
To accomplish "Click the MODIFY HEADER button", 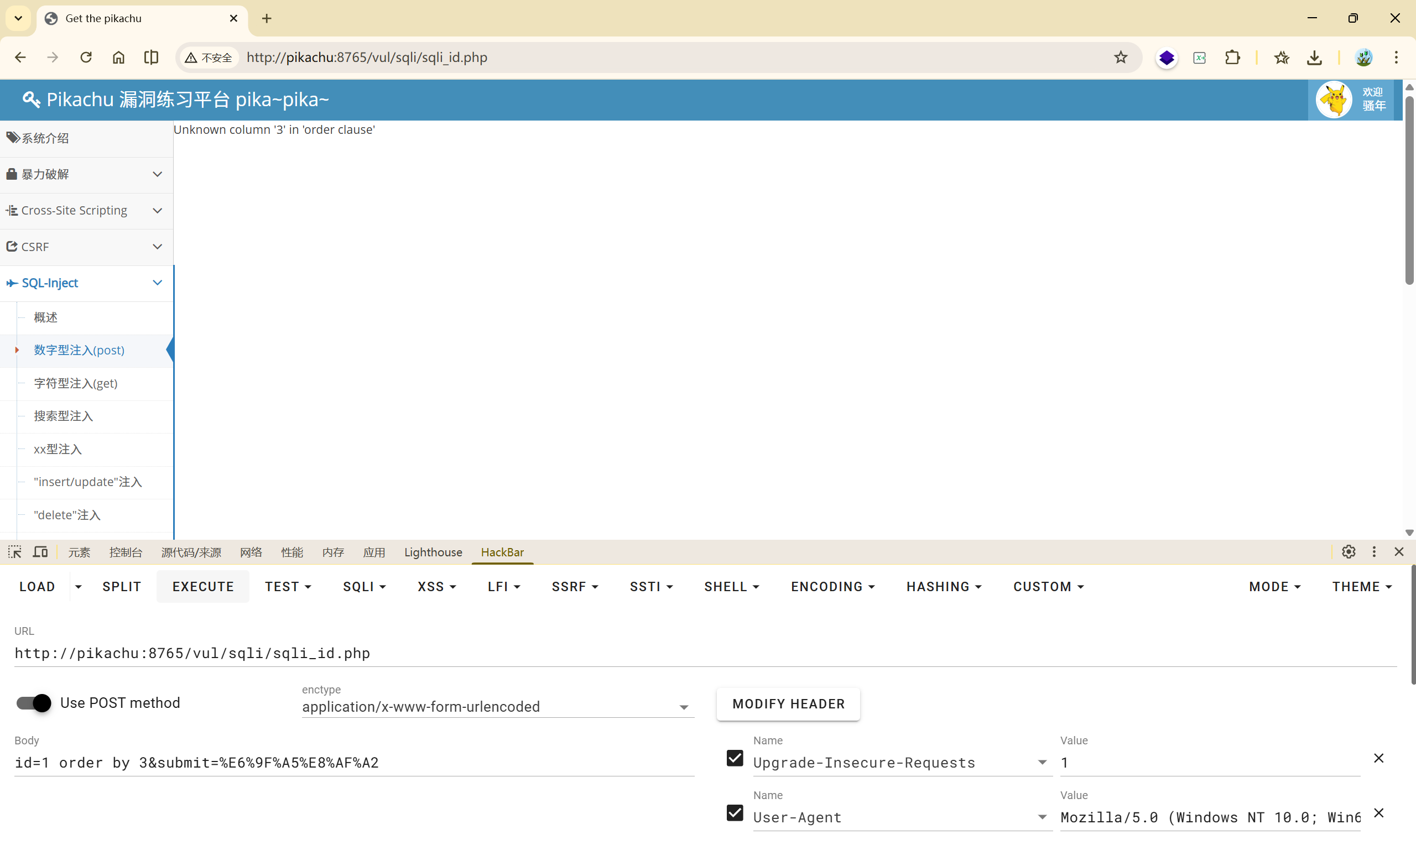I will pos(788,704).
